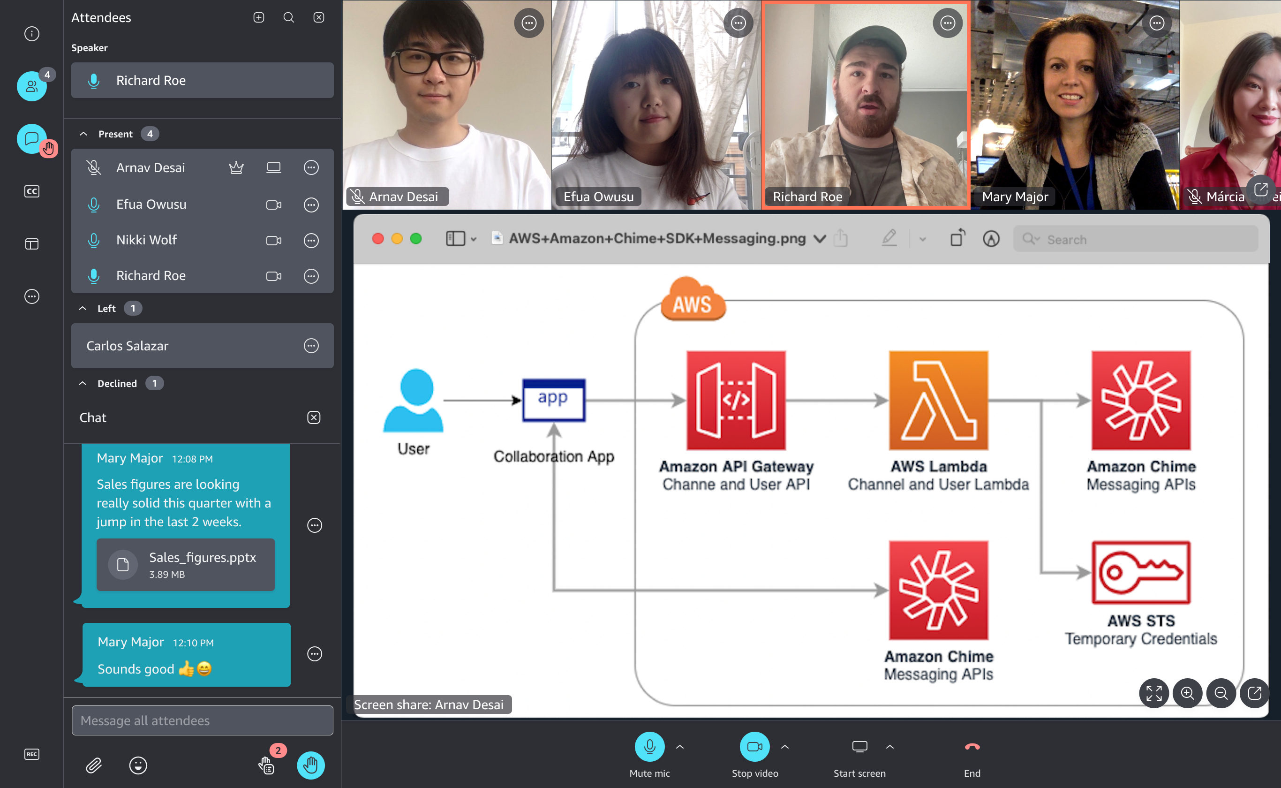Click the raise hand icon
The width and height of the screenshot is (1281, 788).
(310, 766)
